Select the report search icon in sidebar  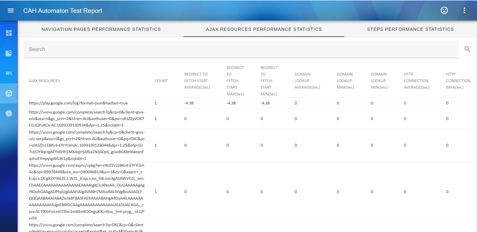tap(9, 53)
